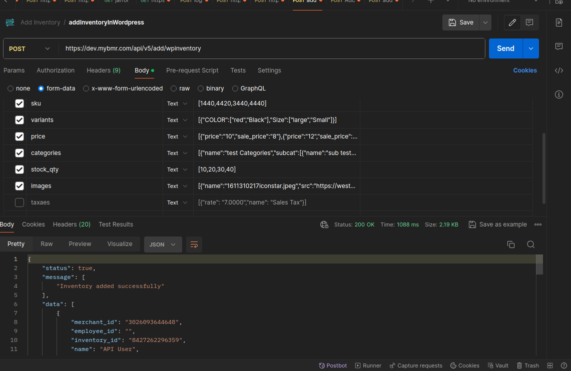Click the edit pencil icon

point(512,22)
